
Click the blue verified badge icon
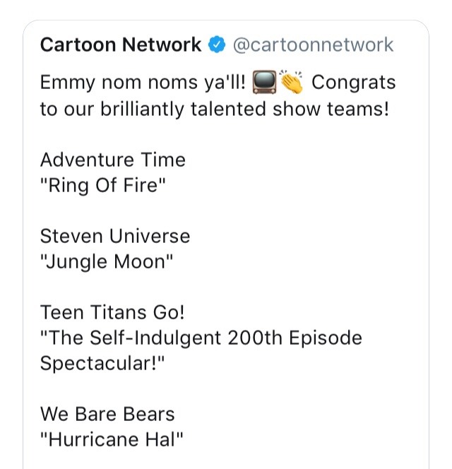click(x=216, y=45)
